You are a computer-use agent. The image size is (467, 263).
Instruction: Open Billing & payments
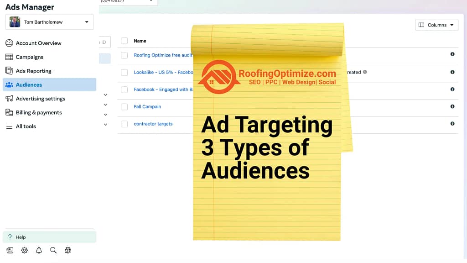click(x=38, y=112)
